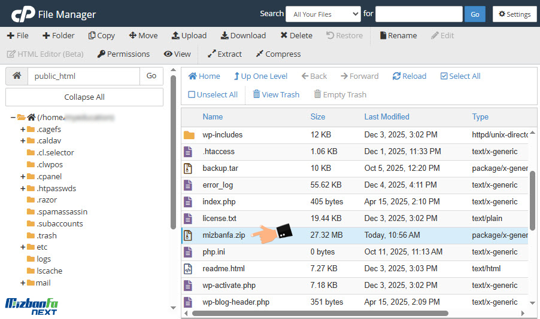The image size is (540, 319).
Task: Click the Extract icon
Action: point(211,54)
